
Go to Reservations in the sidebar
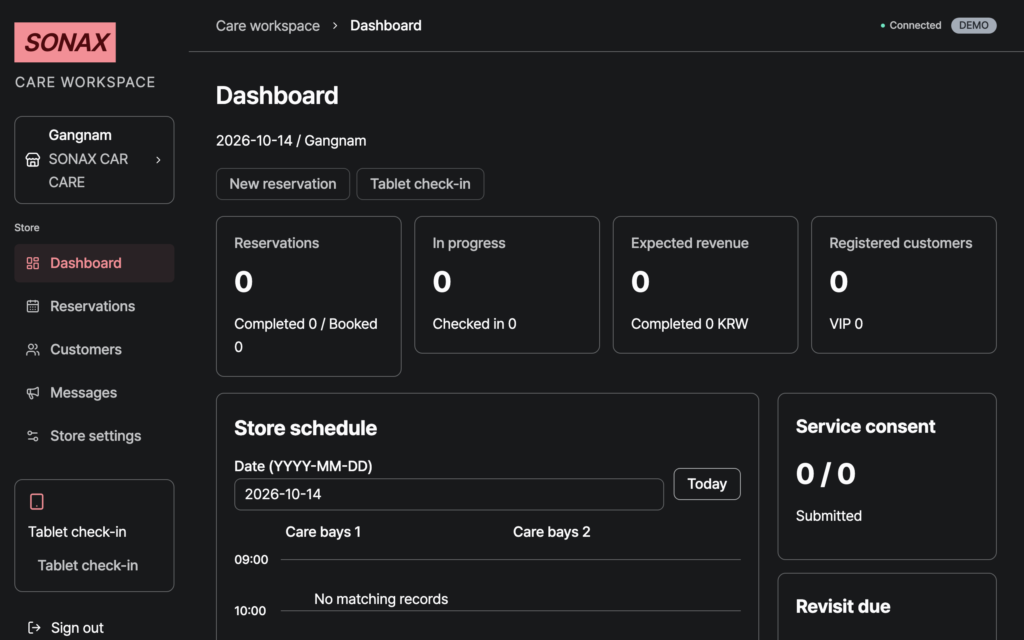[x=94, y=306]
